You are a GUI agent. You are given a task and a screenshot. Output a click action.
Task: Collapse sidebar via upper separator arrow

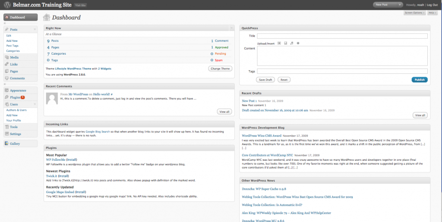pos(5,23)
